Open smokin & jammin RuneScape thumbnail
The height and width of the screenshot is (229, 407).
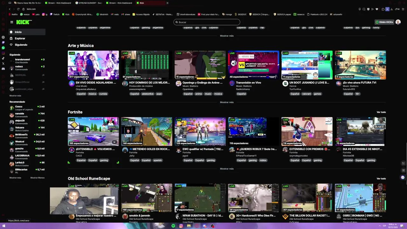click(147, 198)
